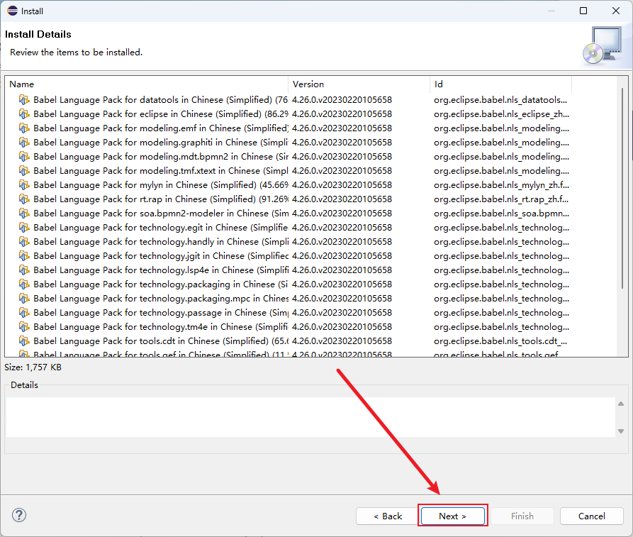Screen dimensions: 633x537
Task: Click the icon beside the datatools language pack
Action: [24, 100]
